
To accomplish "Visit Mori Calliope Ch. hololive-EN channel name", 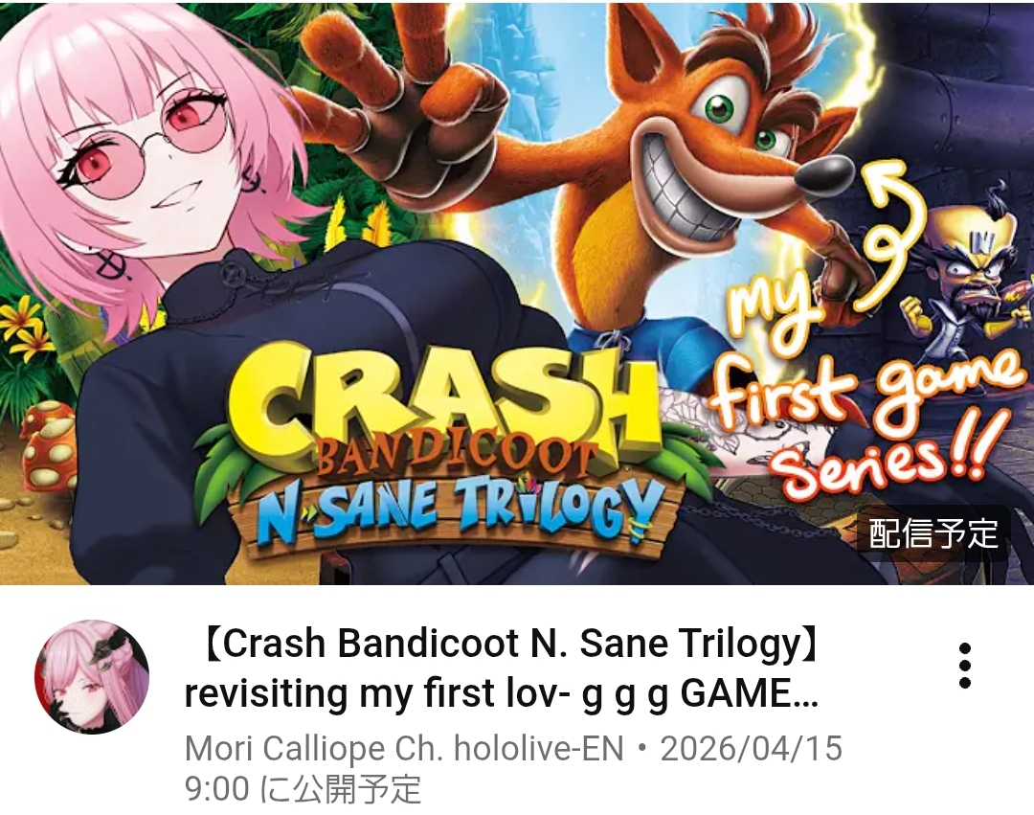I will point(404,748).
